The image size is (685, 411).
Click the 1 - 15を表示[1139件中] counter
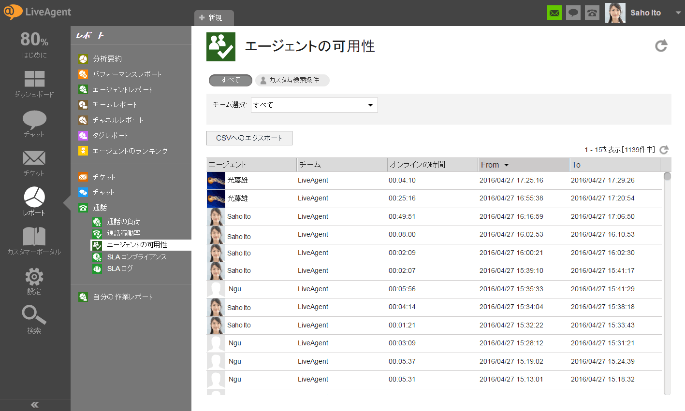click(620, 150)
